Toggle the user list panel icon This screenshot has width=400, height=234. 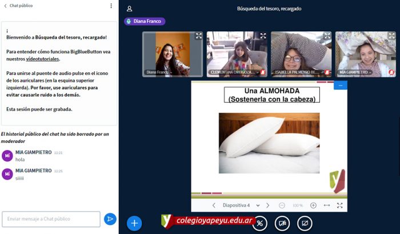[x=130, y=9]
